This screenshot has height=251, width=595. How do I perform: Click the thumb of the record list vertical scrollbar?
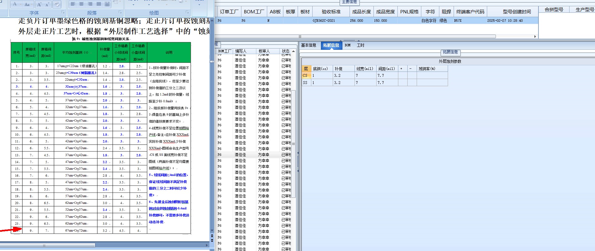coord(293,144)
